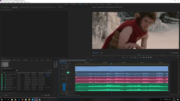Open the Historique tab

click(x=48, y=60)
